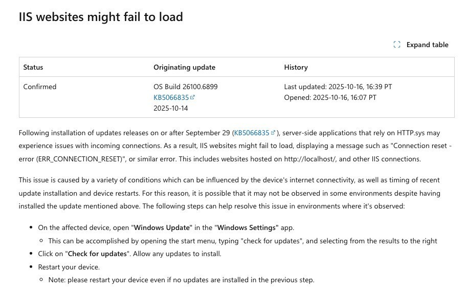Screen dimensions: 468x293
Task: Click the Expand table label
Action: pos(427,45)
